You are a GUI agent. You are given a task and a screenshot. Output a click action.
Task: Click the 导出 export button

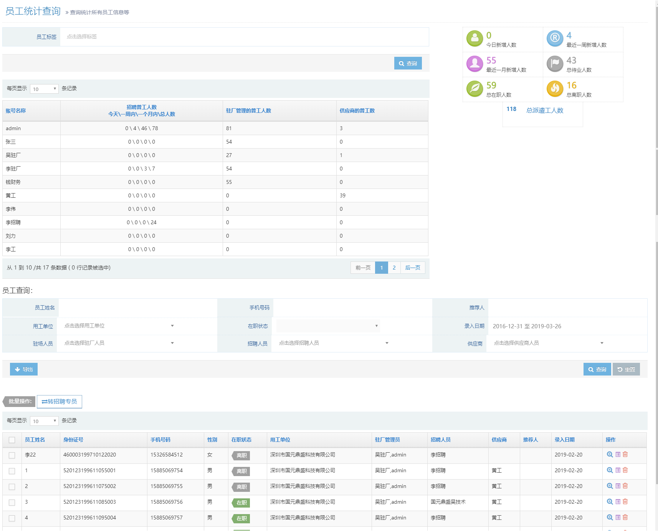pos(24,369)
